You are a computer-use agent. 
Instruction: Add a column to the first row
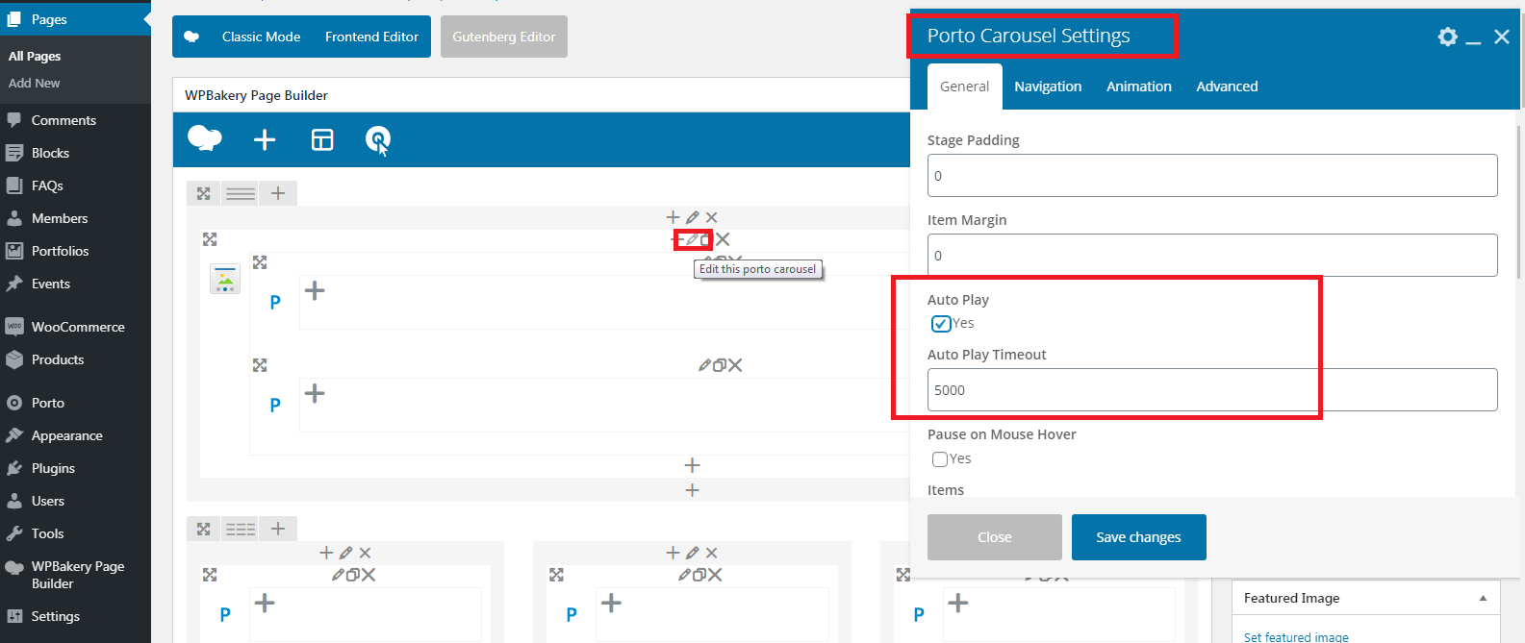[278, 193]
